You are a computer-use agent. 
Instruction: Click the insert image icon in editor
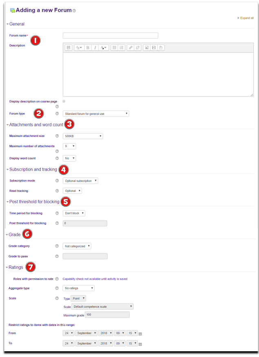147,48
